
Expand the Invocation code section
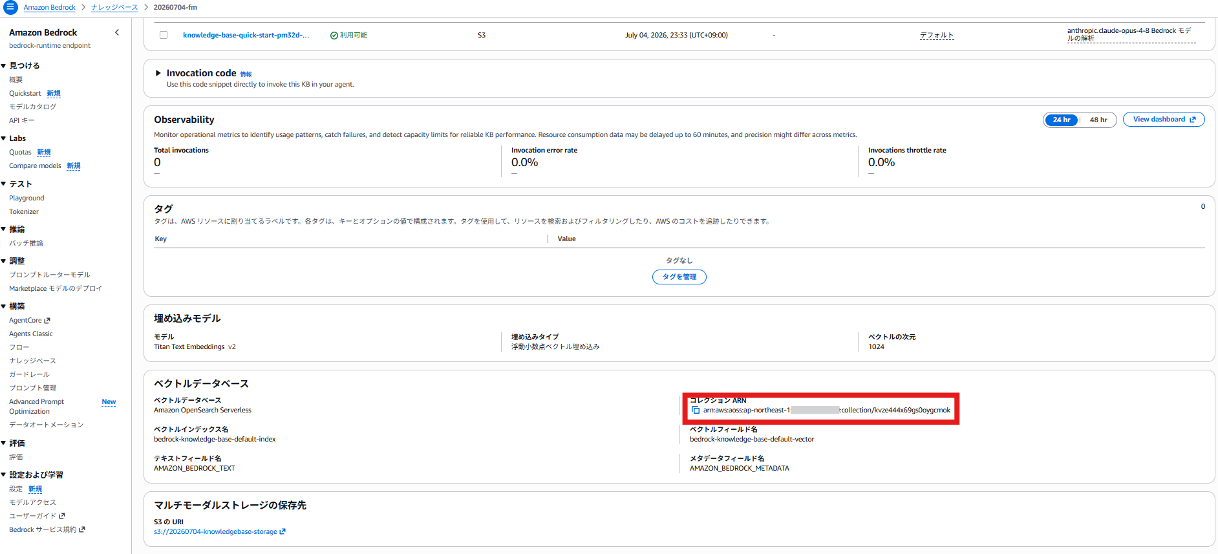(158, 73)
